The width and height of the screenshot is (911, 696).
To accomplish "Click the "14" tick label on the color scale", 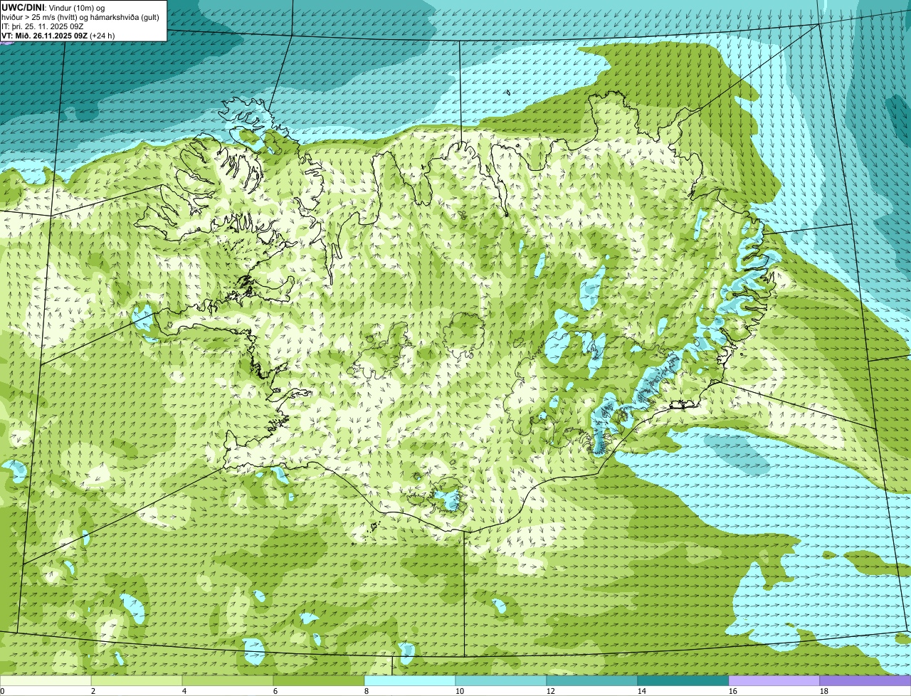I will click(642, 691).
